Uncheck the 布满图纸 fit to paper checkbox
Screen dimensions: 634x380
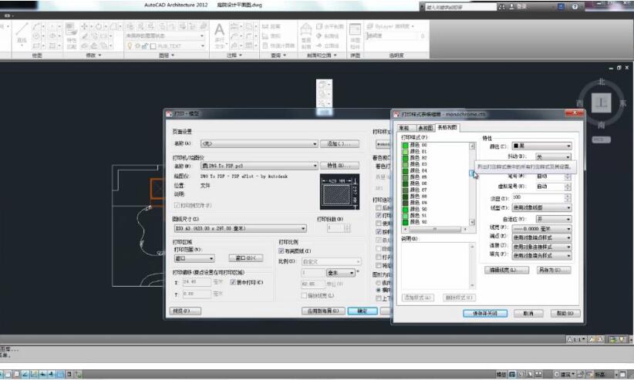(282, 251)
